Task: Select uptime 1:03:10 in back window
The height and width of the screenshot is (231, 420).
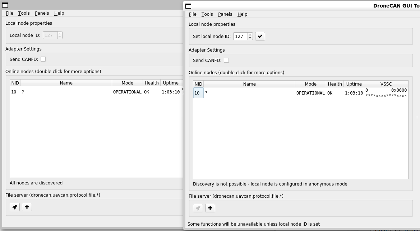Action: click(171, 92)
